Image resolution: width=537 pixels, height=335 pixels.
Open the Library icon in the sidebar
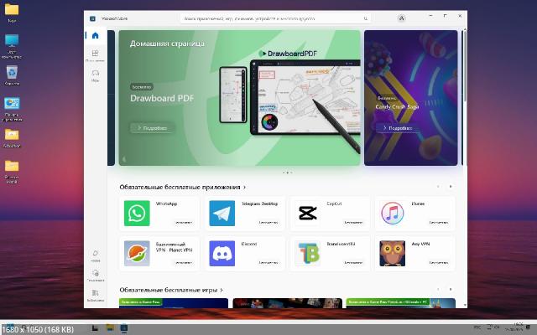[95, 295]
